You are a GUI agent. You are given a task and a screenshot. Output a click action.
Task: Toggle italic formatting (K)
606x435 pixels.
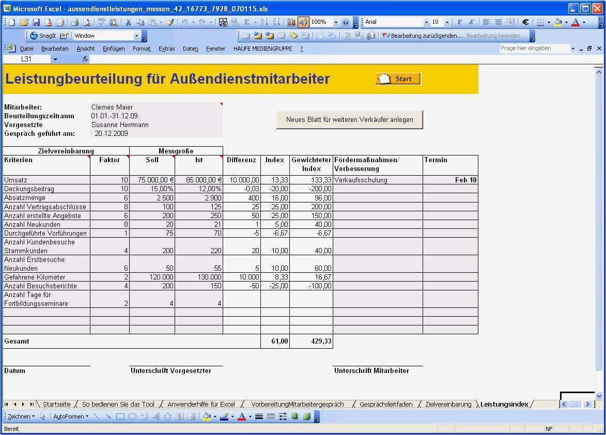(x=472, y=22)
